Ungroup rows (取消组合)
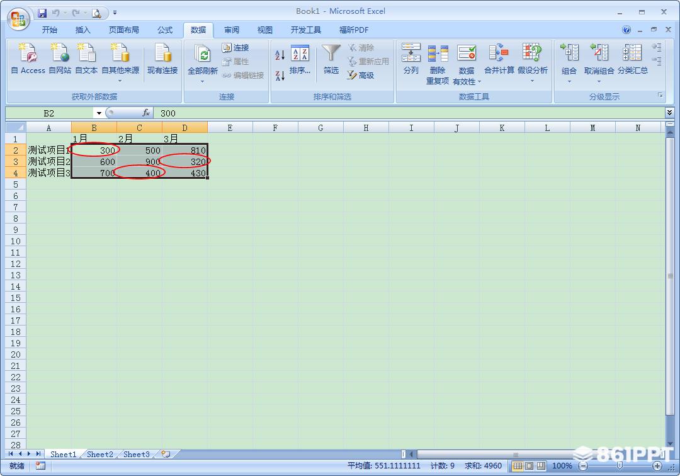The image size is (680, 476). pyautogui.click(x=599, y=59)
